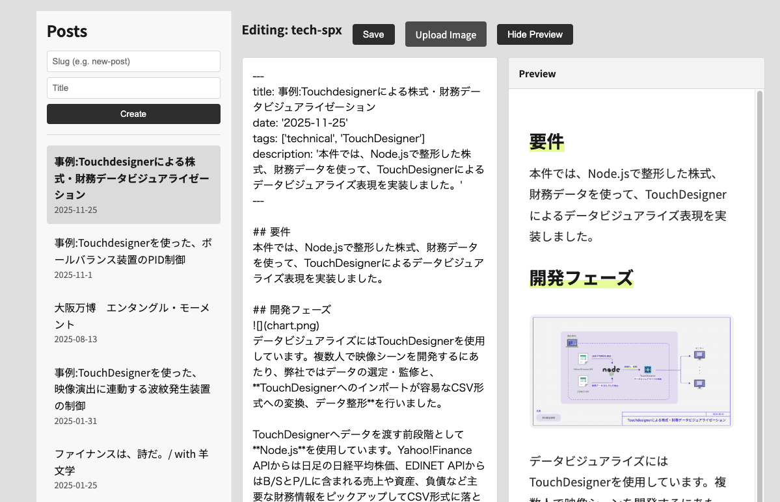The image size is (780, 502).
Task: Click the Upload Image button
Action: click(x=446, y=34)
